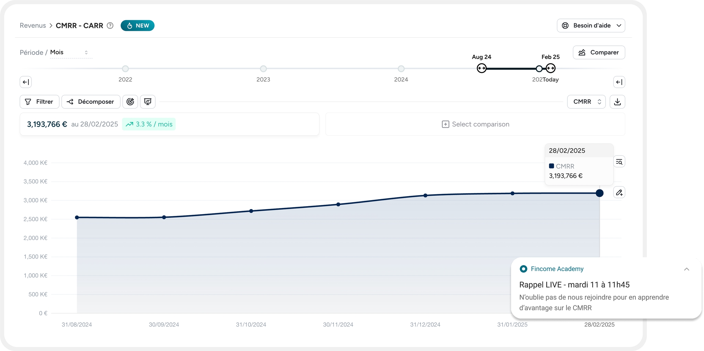This screenshot has width=704, height=351.
Task: Click the left collapse arrow icon near 2022
Action: click(x=26, y=82)
